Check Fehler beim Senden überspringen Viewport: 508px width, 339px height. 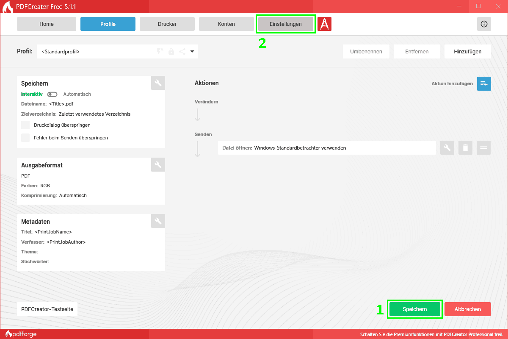click(26, 138)
